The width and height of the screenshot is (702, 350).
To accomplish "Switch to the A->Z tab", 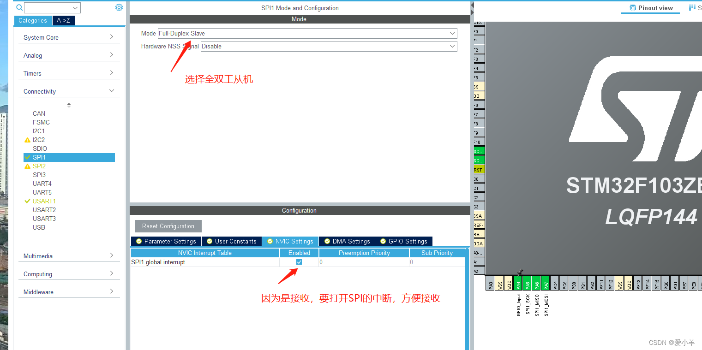I will (63, 20).
